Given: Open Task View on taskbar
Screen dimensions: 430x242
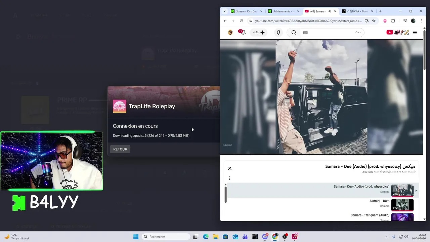Looking at the screenshot, I should 196,237.
